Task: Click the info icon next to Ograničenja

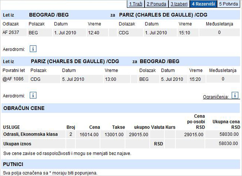Action: (x=235, y=95)
